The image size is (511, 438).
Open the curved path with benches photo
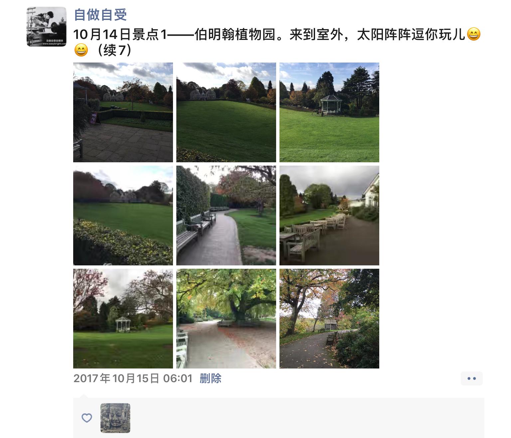click(x=226, y=216)
